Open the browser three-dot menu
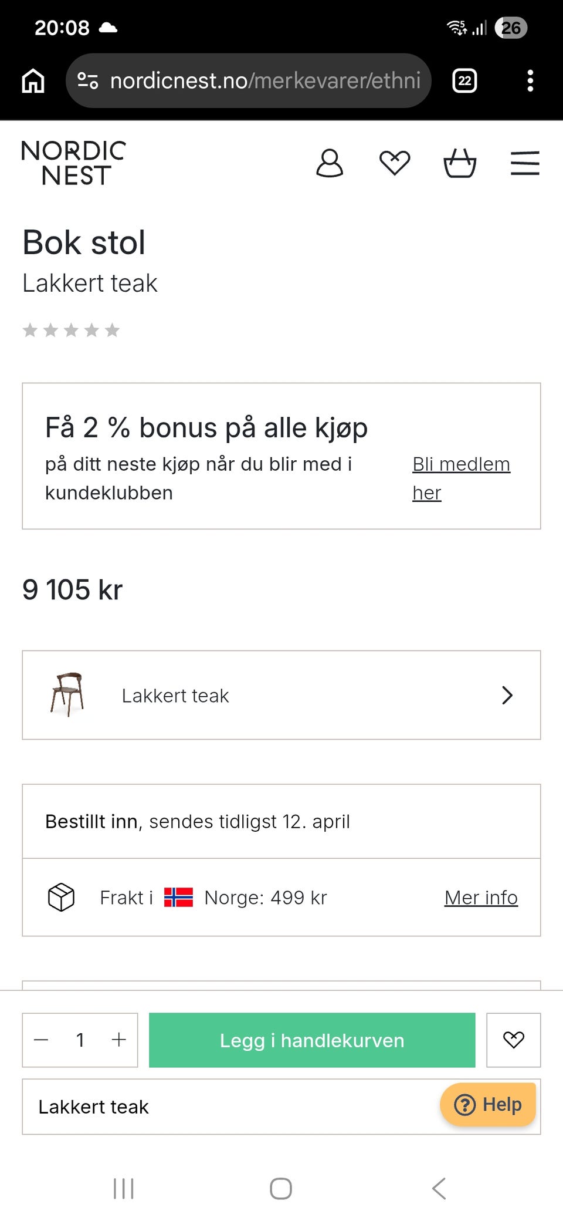 (x=530, y=81)
